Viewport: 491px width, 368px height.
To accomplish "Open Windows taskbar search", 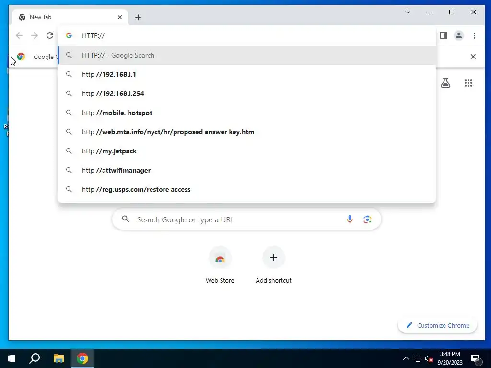I will (35, 358).
